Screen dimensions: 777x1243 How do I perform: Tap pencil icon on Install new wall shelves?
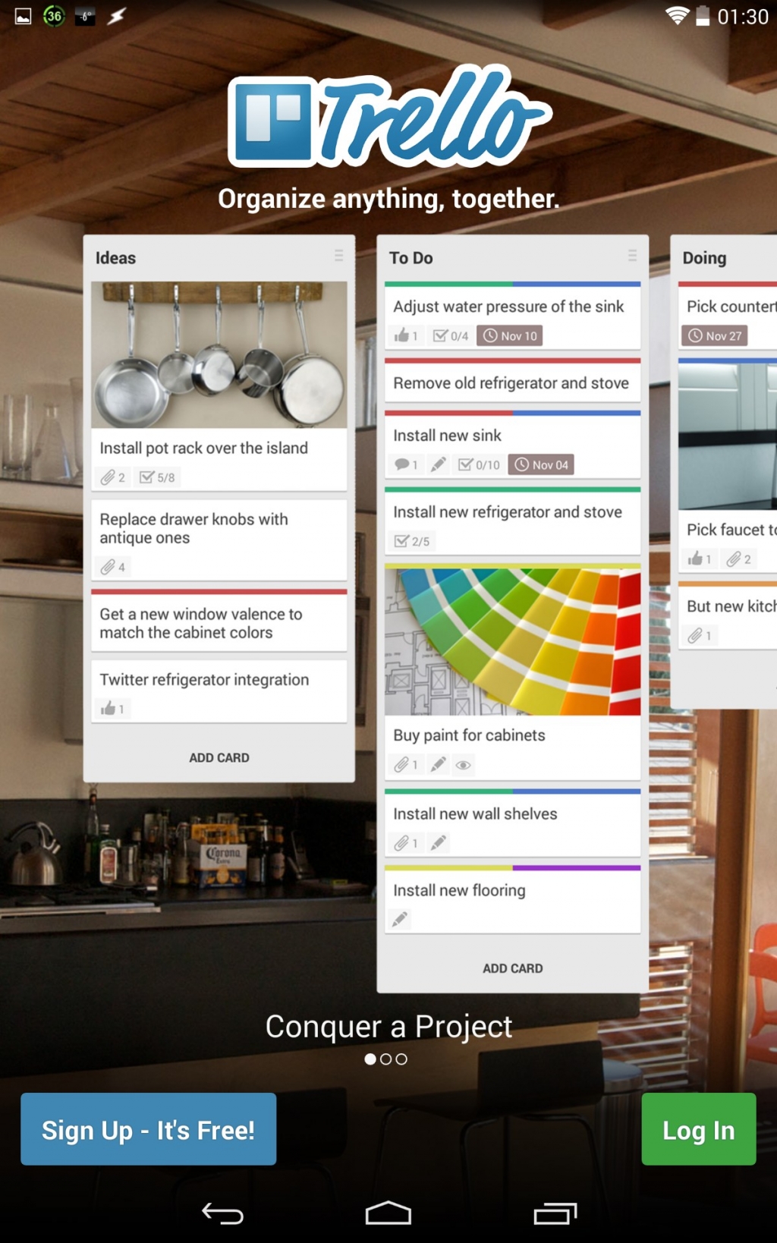[438, 842]
